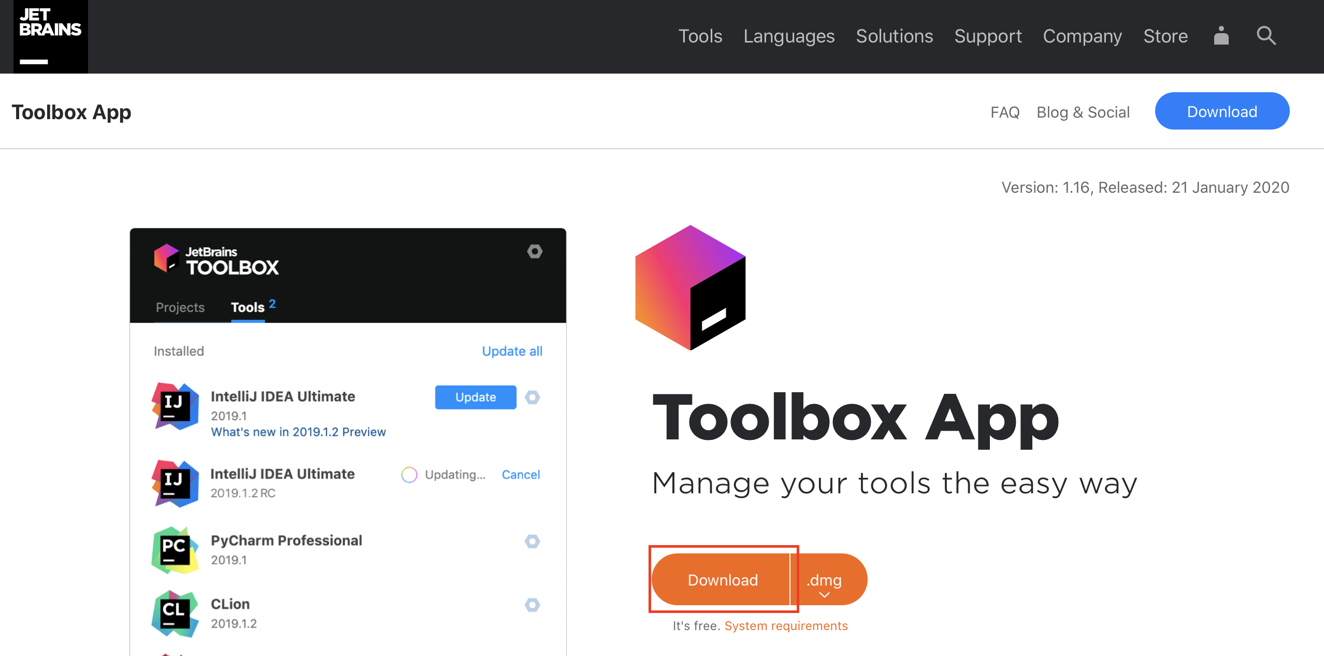1324x656 pixels.
Task: Click the JetBrains logo in header
Action: click(50, 36)
